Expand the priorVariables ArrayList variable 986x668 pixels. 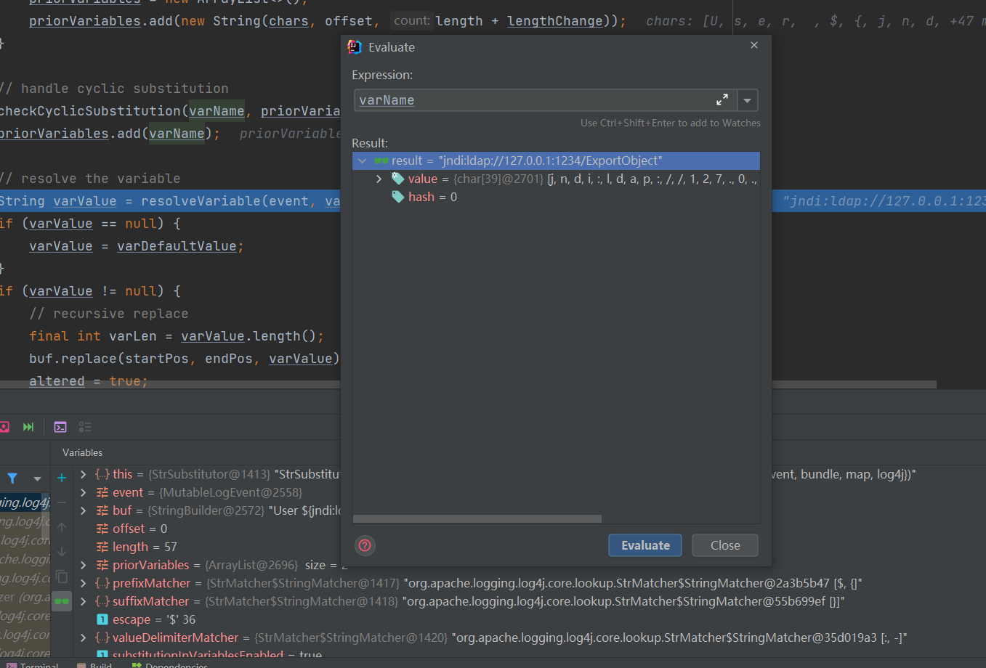pyautogui.click(x=84, y=565)
